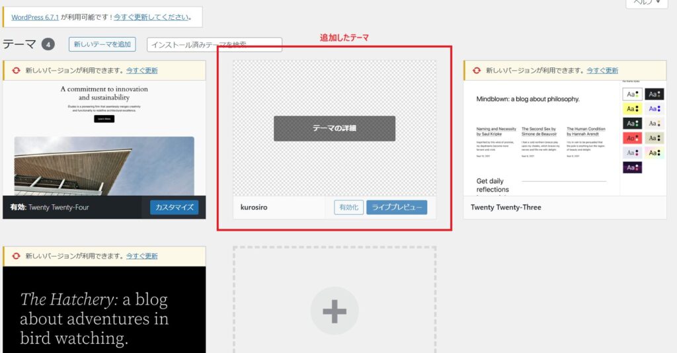The height and width of the screenshot is (353, 677).
Task: Click update icon on Twenty Twenty-Three notice
Action: coord(477,71)
